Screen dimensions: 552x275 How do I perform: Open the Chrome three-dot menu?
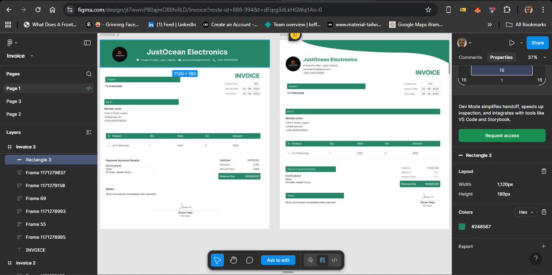(x=544, y=10)
